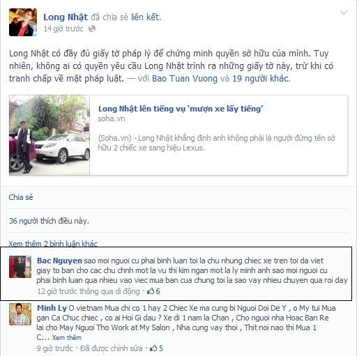The image size is (357, 356).
Task: Open the Long Nhật profile name link
Action: [x=66, y=17]
